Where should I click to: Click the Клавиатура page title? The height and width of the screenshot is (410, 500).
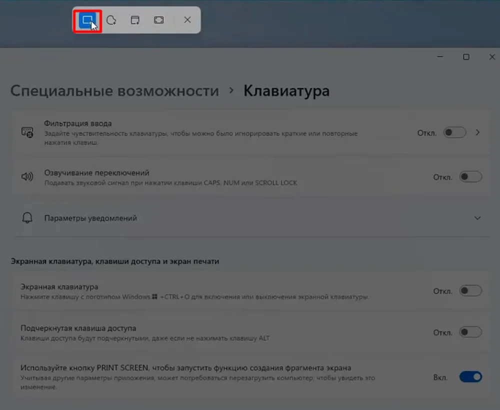tap(286, 90)
